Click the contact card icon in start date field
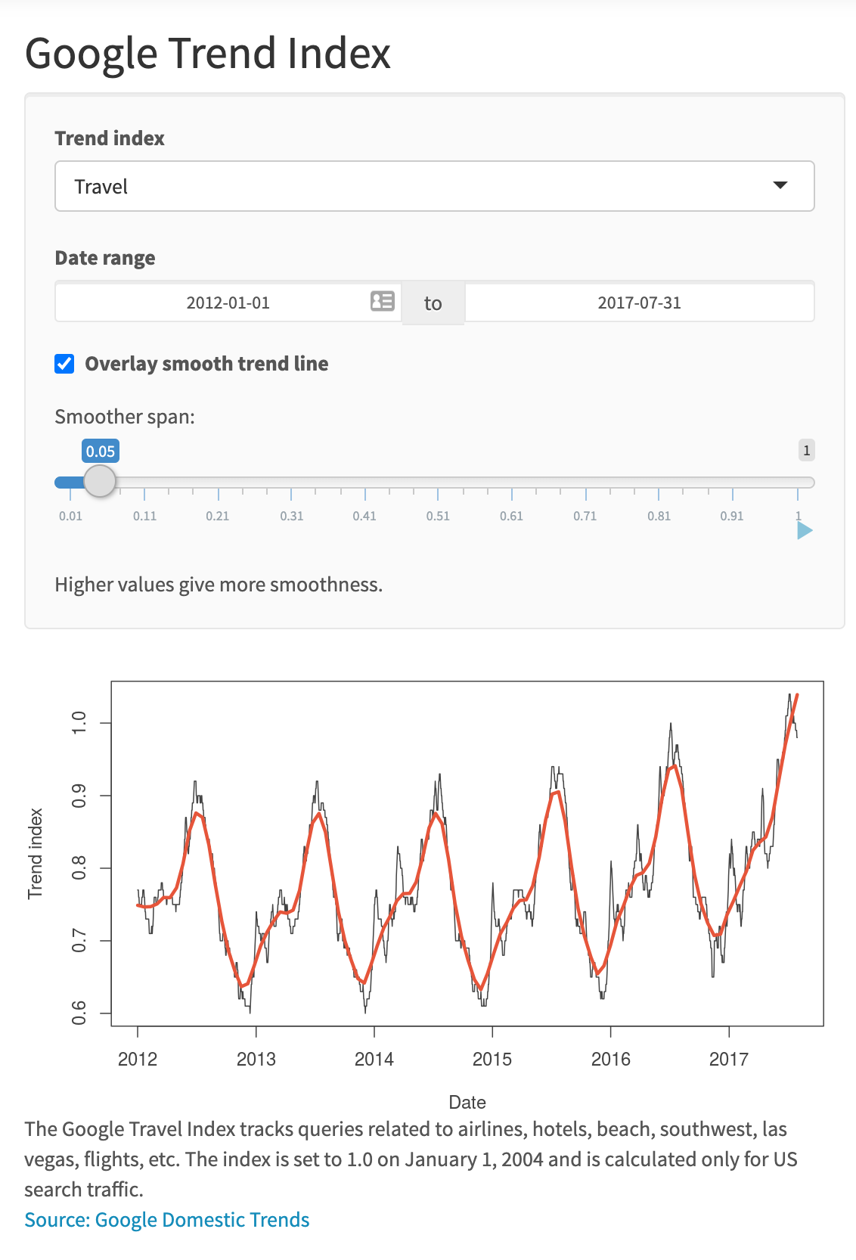The width and height of the screenshot is (856, 1260). (x=383, y=302)
